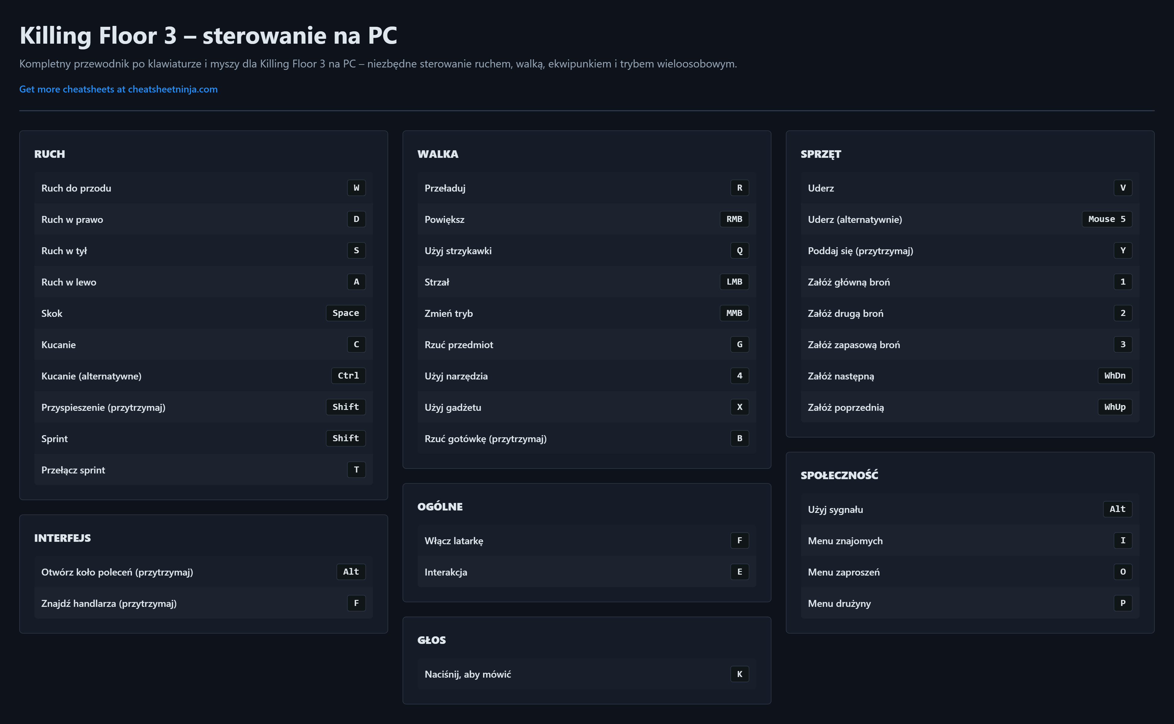The width and height of the screenshot is (1174, 724).
Task: Click the page title Killing Floor 3
Action: tap(208, 36)
